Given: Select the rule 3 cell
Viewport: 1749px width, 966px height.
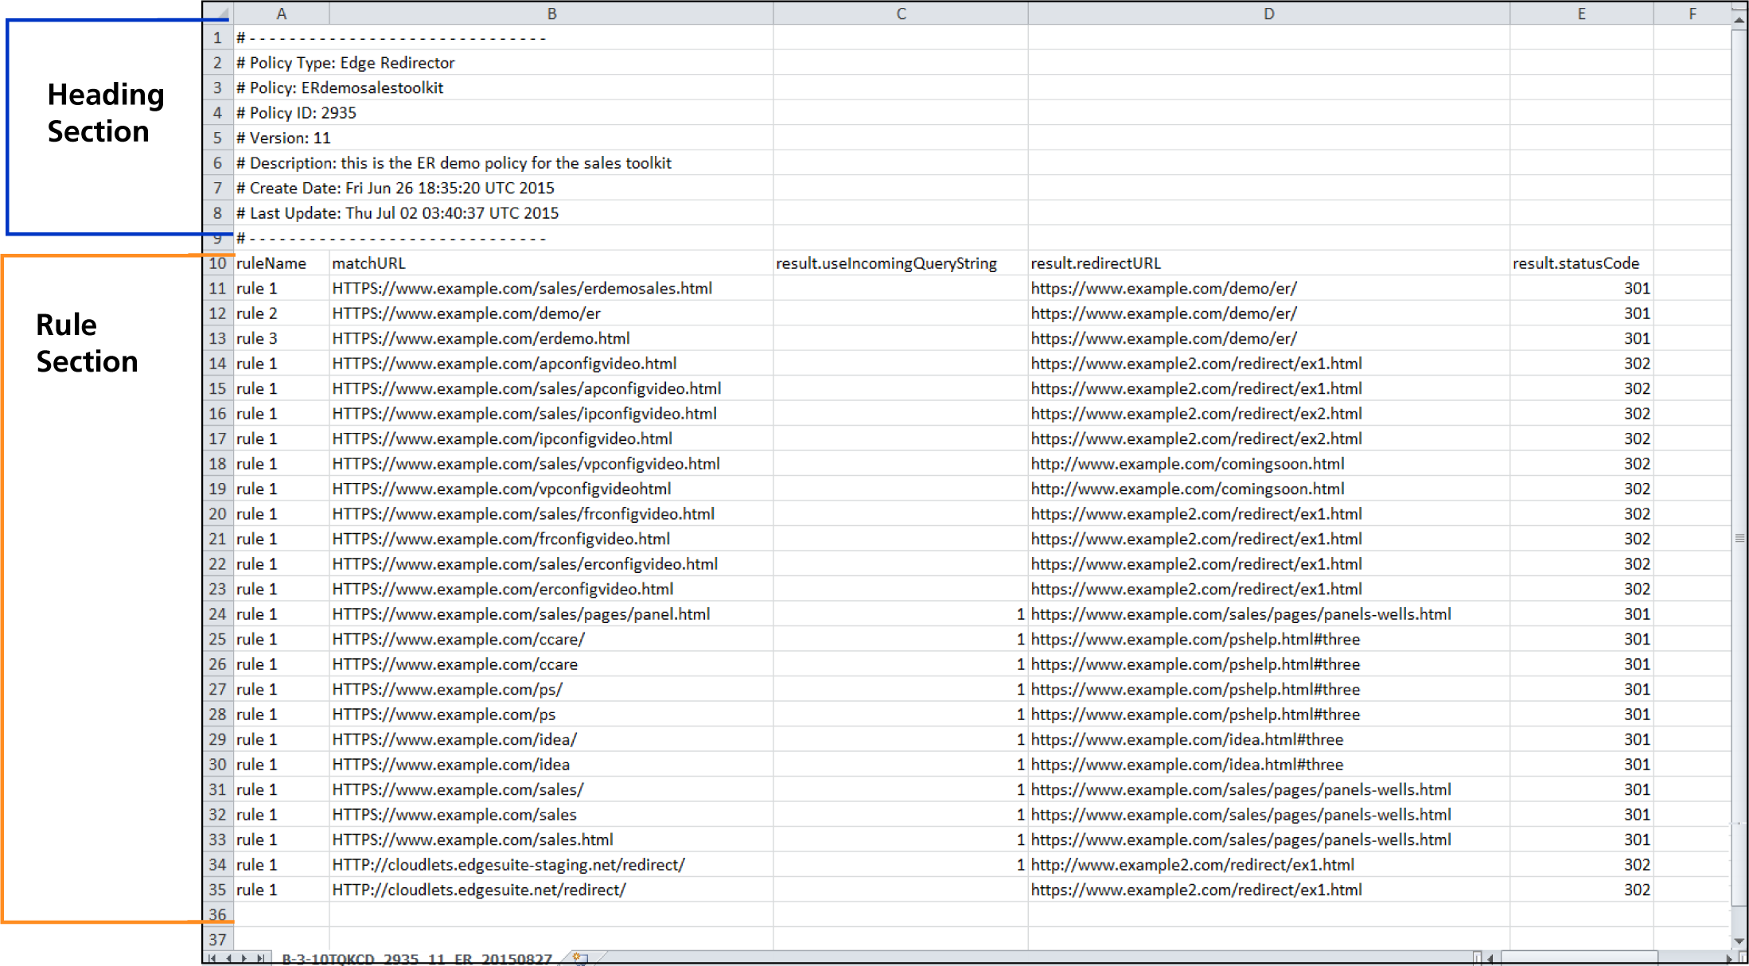Looking at the screenshot, I should point(257,338).
